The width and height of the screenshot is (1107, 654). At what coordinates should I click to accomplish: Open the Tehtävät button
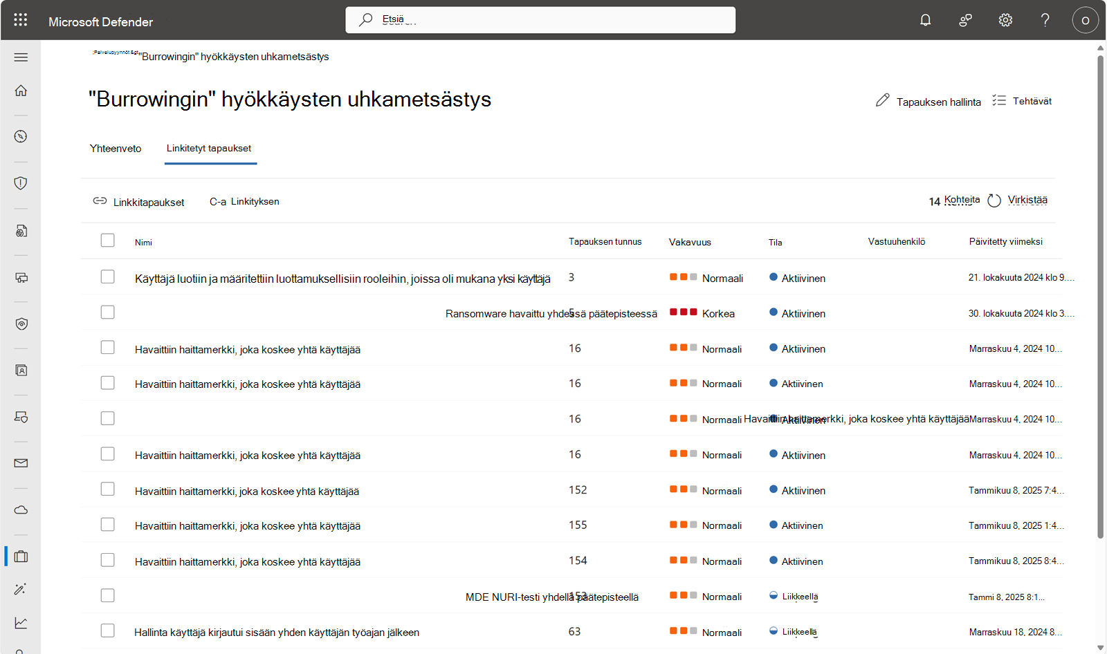pos(1022,101)
